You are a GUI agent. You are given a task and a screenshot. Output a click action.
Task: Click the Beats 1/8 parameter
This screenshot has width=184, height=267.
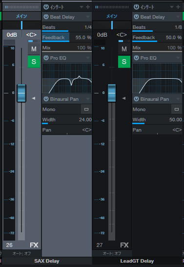(x=157, y=27)
